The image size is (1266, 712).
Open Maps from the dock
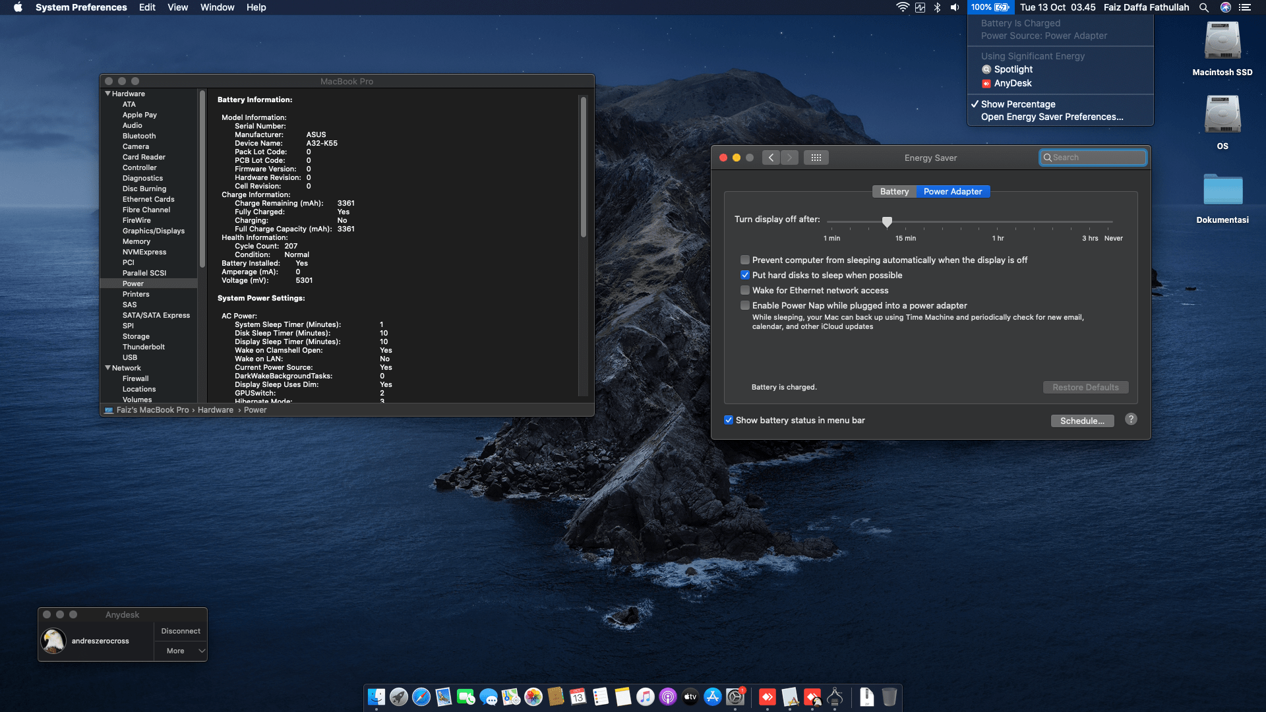(x=511, y=697)
